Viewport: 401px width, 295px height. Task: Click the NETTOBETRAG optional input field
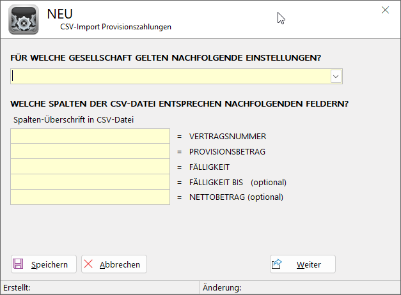[90, 197]
